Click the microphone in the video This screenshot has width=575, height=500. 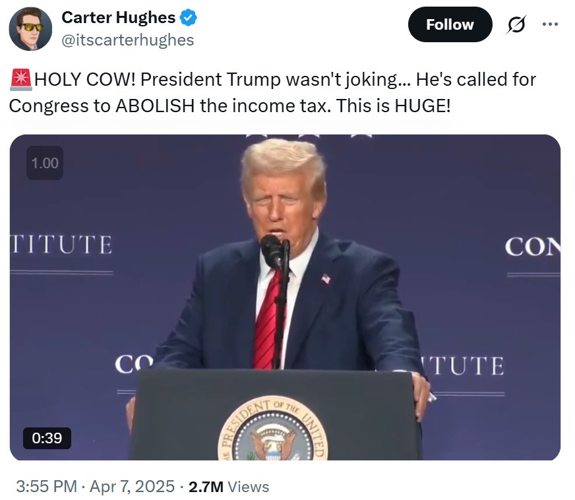(273, 251)
